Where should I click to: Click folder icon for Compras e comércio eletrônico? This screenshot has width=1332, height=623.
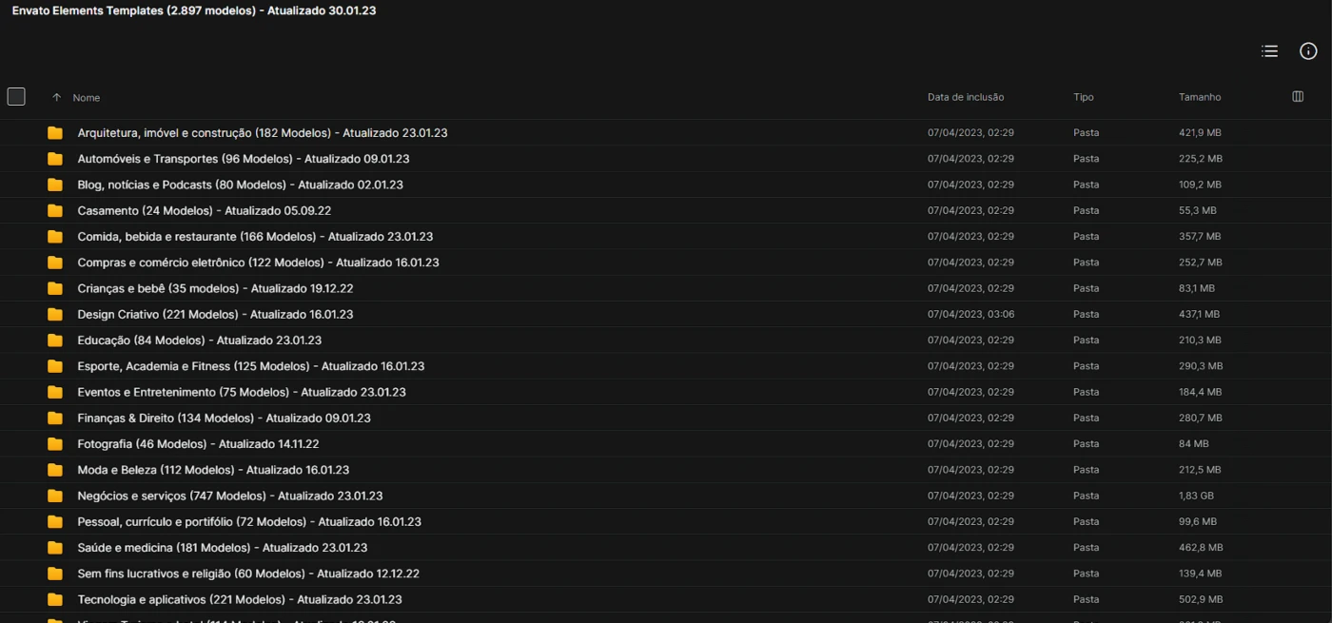click(x=55, y=263)
